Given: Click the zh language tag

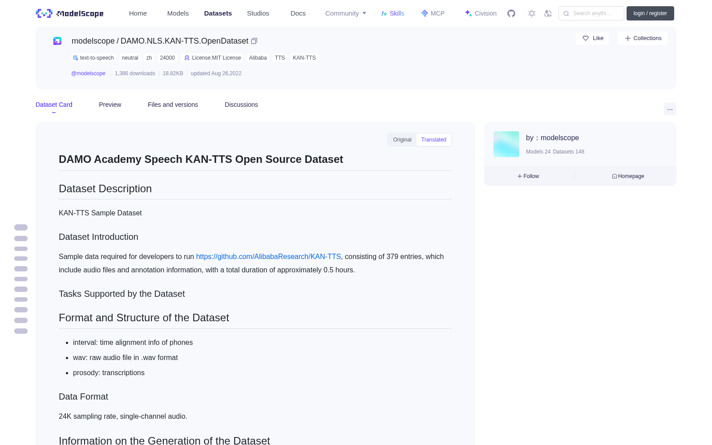Looking at the screenshot, I should 149,58.
